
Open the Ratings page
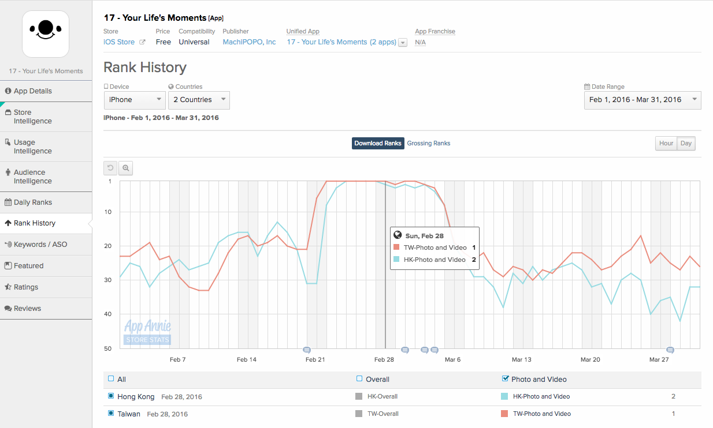(x=46, y=287)
